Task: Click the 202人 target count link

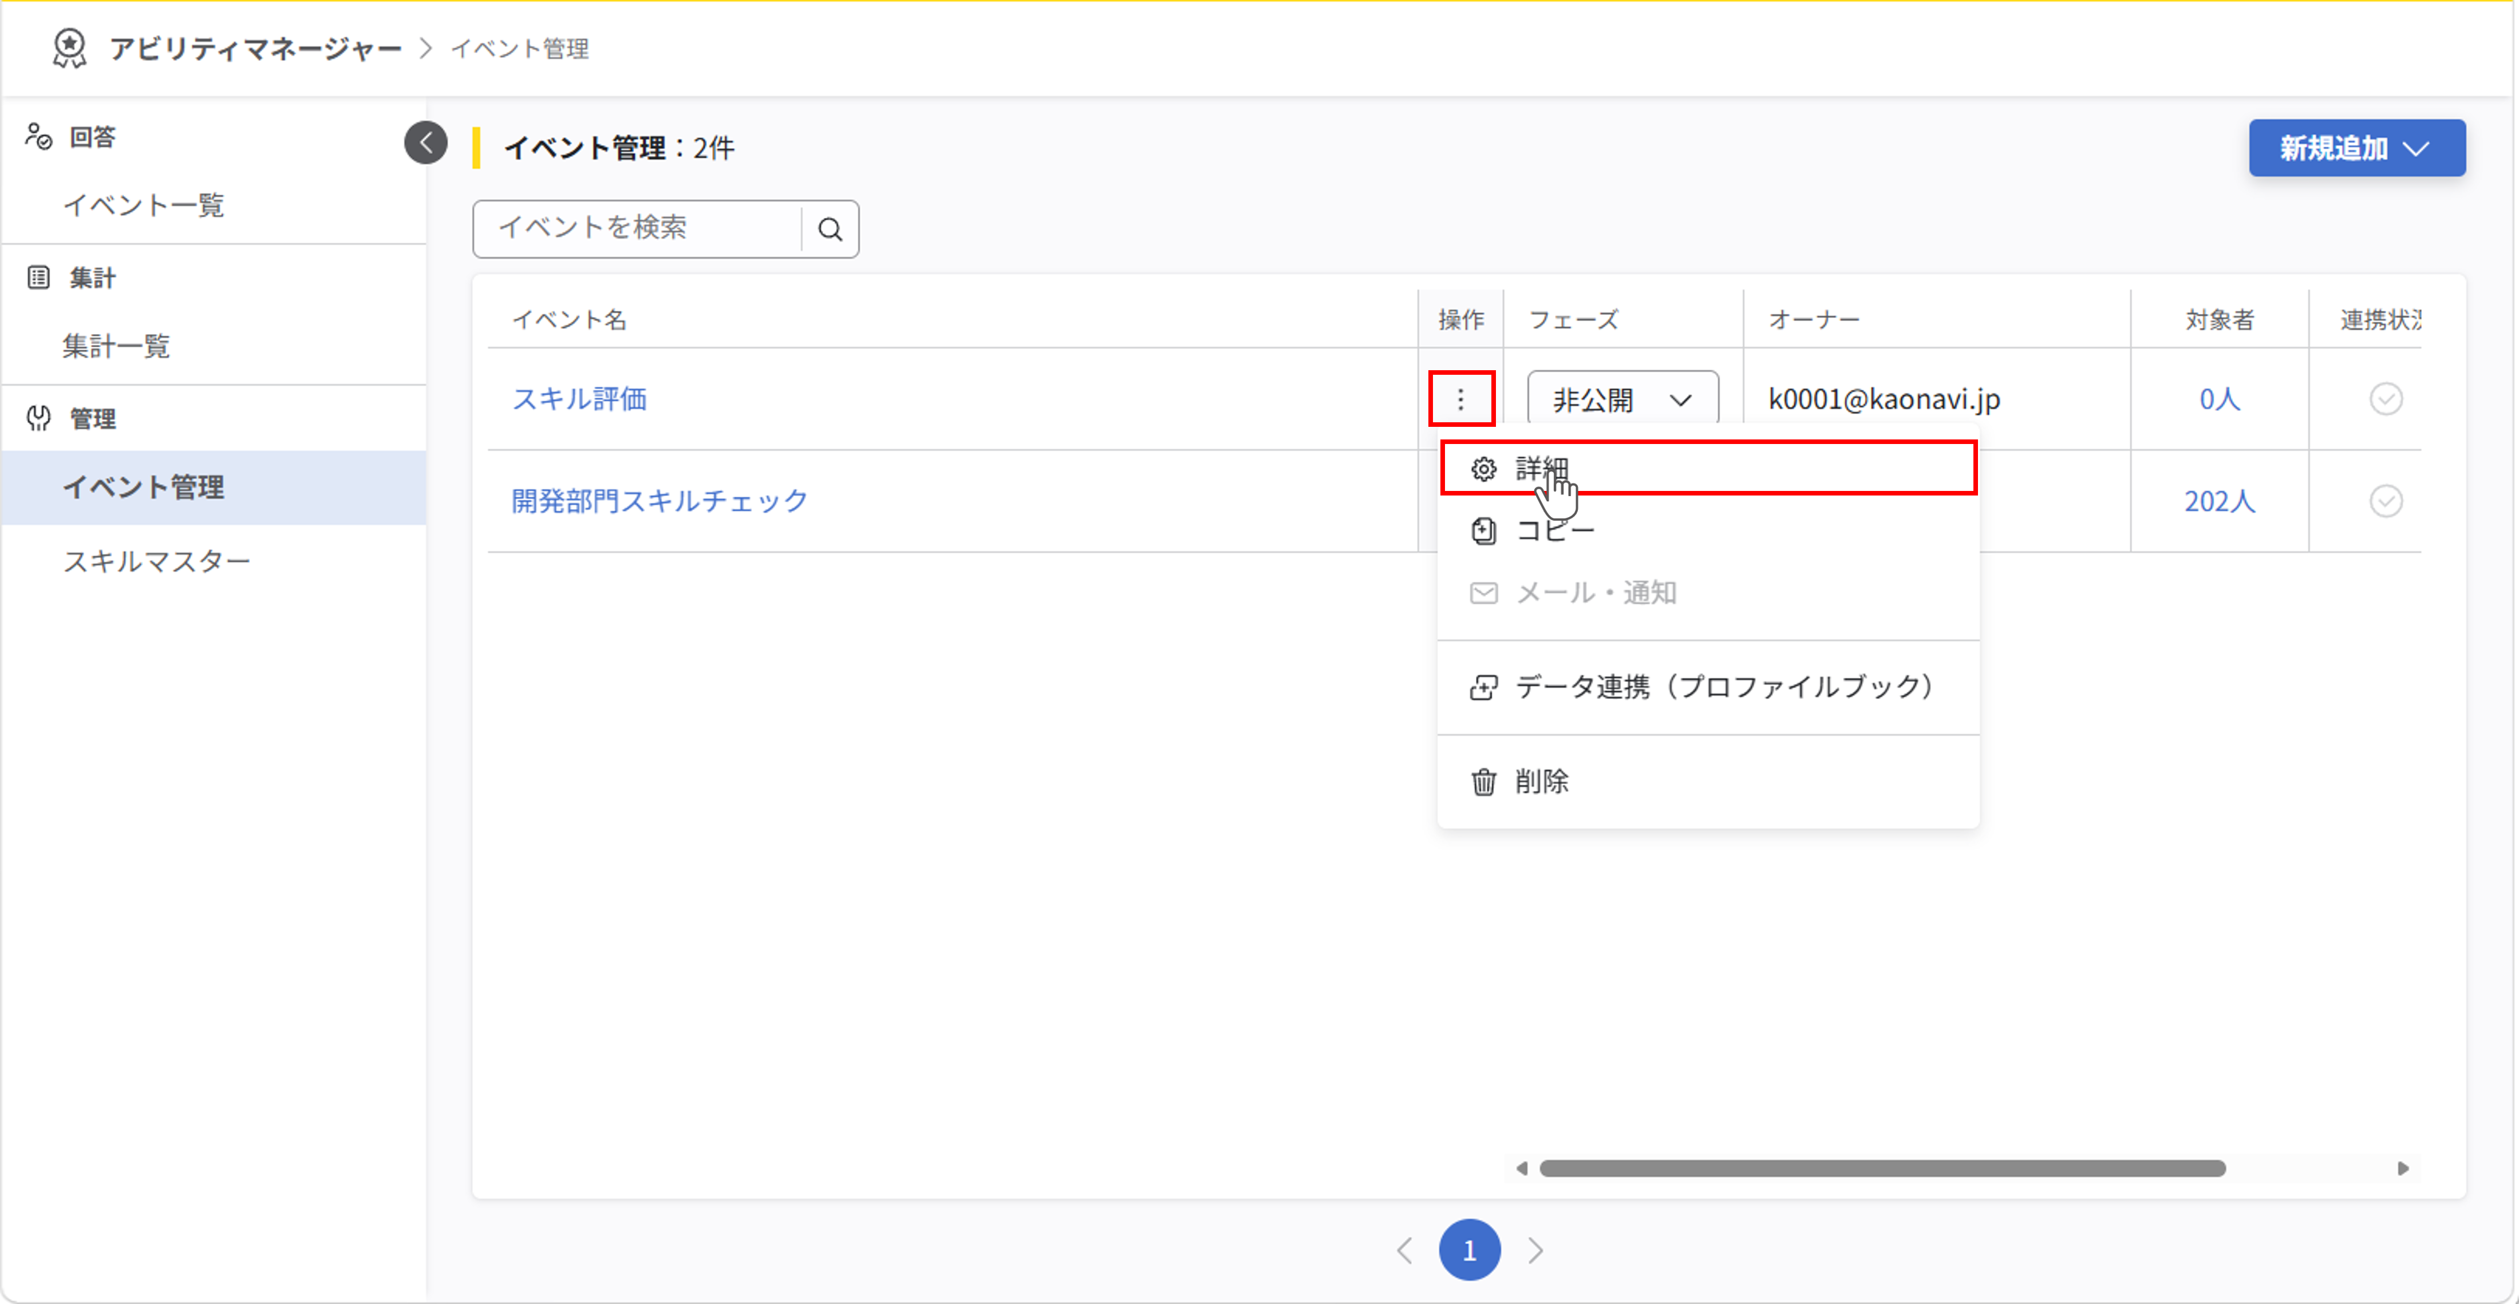Action: point(2219,501)
